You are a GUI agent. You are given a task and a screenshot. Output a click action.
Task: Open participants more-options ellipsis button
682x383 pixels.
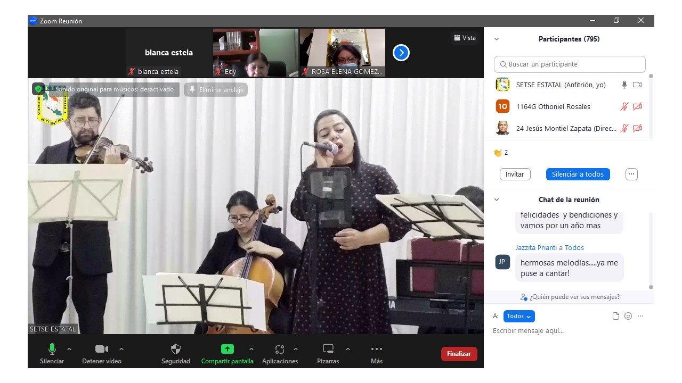point(631,174)
